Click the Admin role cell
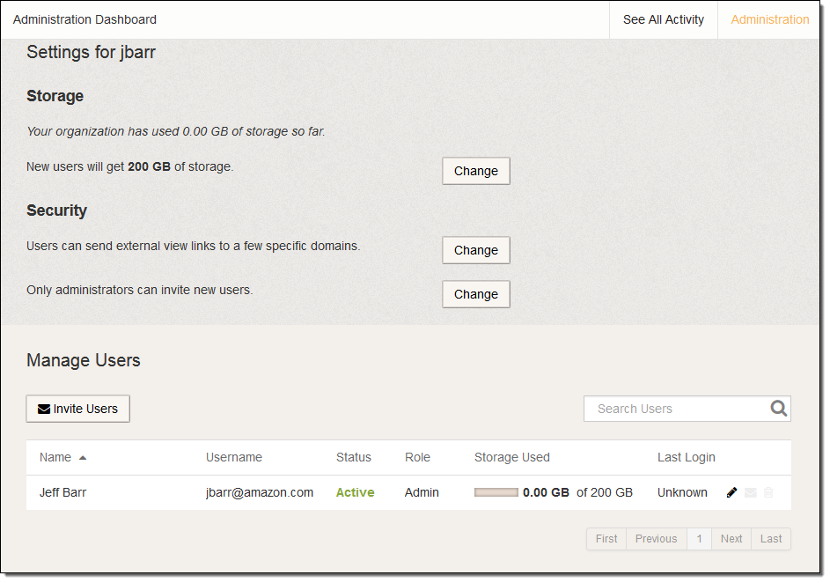This screenshot has width=830, height=583. (x=422, y=492)
